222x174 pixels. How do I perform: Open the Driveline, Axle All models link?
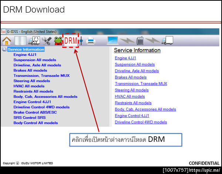137,71
